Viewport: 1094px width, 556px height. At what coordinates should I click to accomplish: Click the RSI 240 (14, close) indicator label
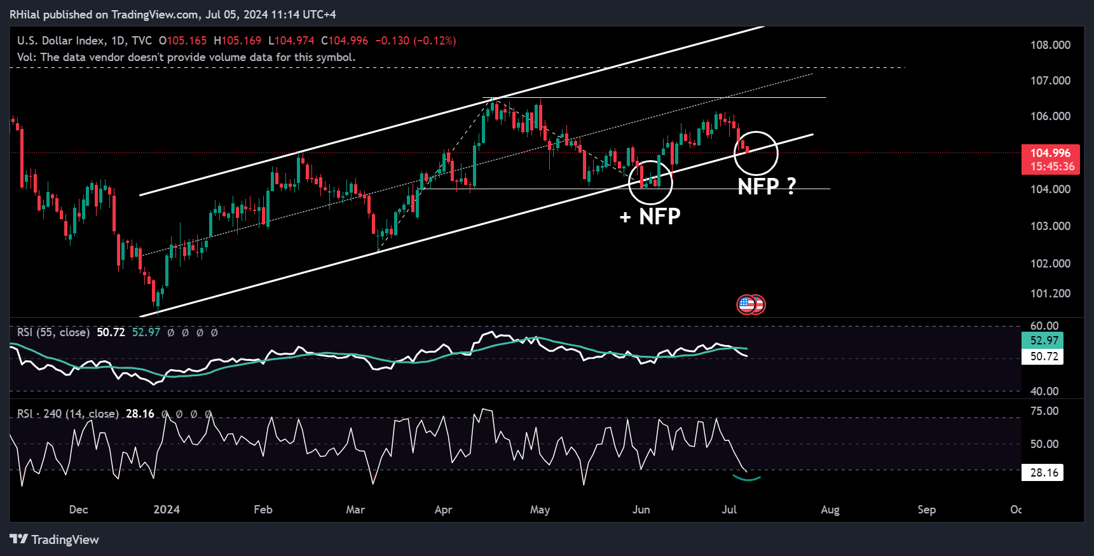pos(67,414)
